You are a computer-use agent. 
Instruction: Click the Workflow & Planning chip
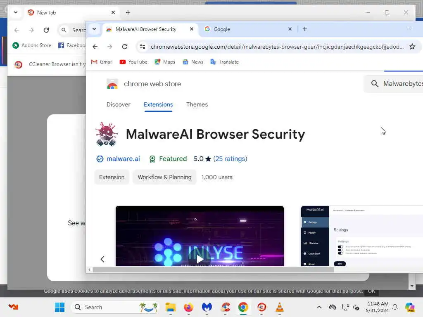[164, 177]
